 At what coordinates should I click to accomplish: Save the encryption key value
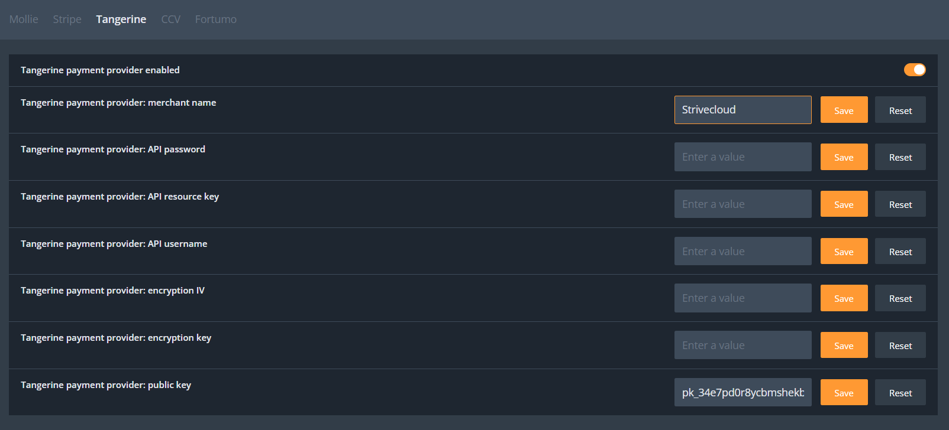[844, 346]
